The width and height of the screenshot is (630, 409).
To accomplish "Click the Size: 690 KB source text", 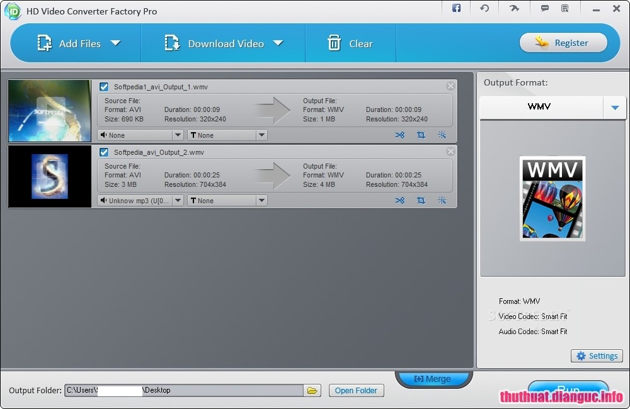I will pyautogui.click(x=123, y=119).
